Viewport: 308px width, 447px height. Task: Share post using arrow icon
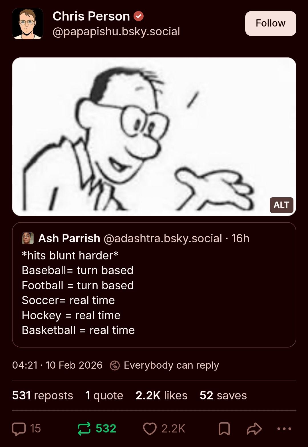pos(254,429)
